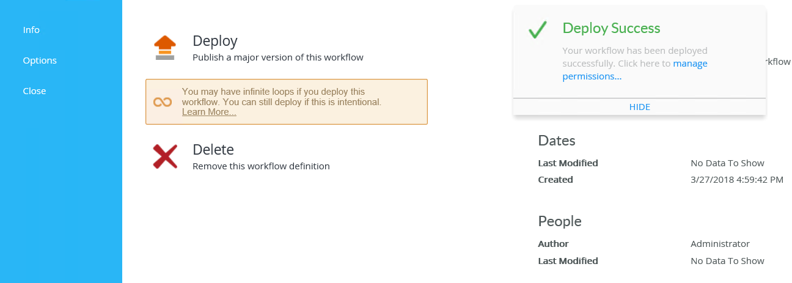Click the Delete heading text
The height and width of the screenshot is (283, 792).
pyautogui.click(x=213, y=150)
